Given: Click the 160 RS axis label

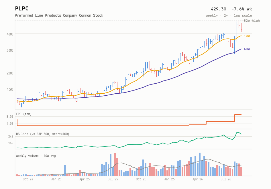Looking at the screenshot, I should coord(11,143).
